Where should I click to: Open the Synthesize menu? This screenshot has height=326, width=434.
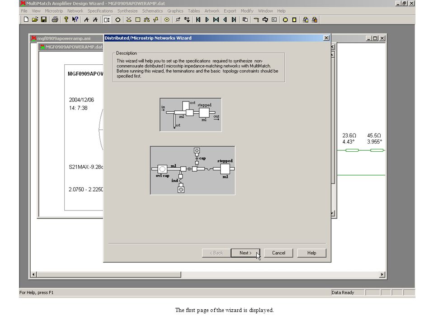(127, 11)
